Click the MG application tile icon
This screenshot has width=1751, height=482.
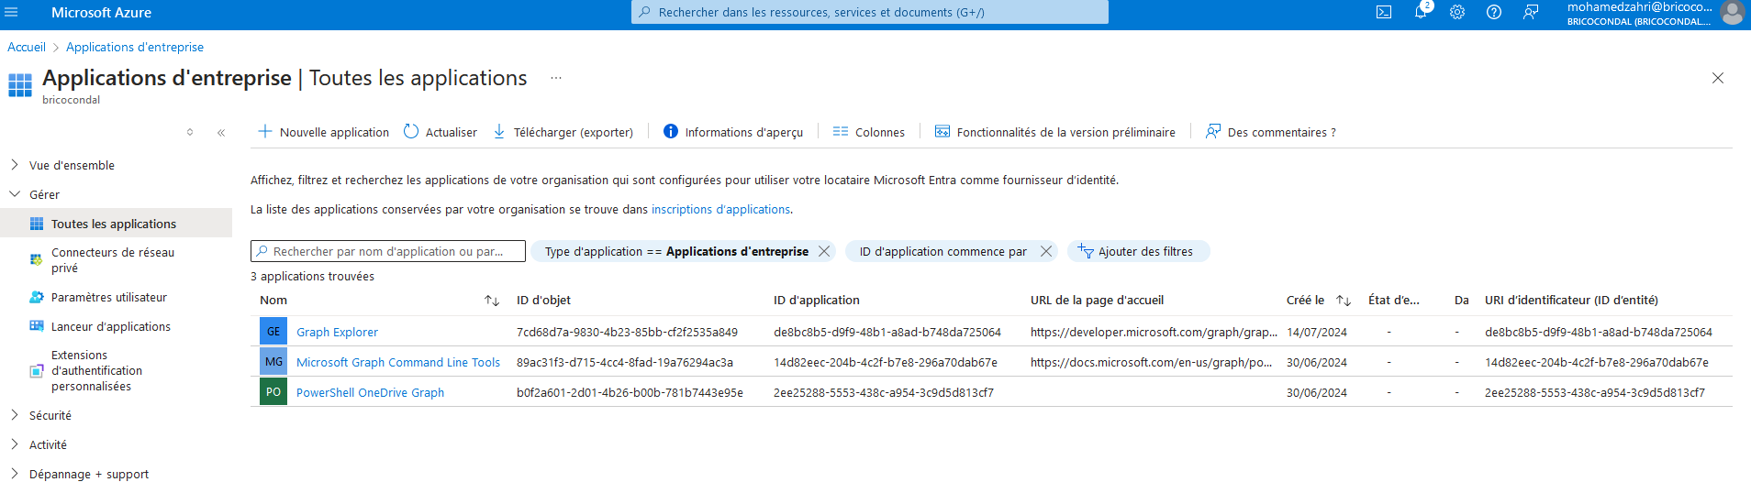coord(273,362)
